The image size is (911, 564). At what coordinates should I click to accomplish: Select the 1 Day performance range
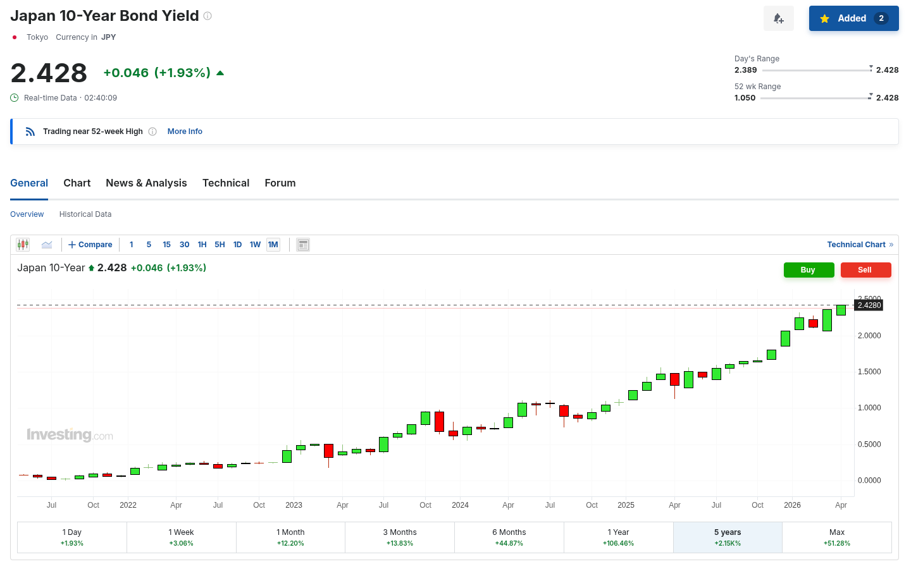[x=72, y=537]
